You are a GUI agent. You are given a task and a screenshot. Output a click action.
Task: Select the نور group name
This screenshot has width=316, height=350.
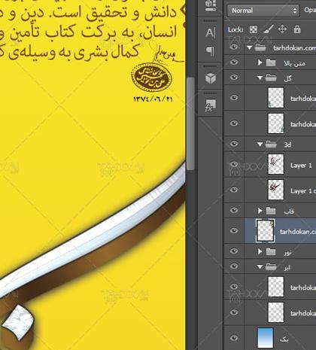[287, 252]
